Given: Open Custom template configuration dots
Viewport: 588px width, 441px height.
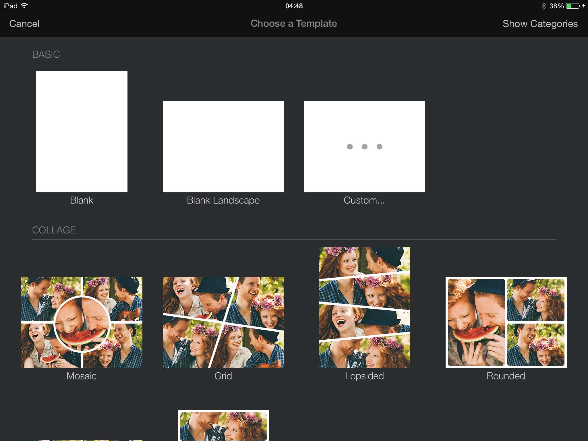Looking at the screenshot, I should point(364,146).
